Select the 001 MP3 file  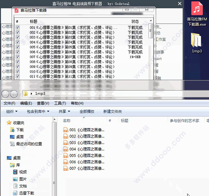click(x=84, y=130)
